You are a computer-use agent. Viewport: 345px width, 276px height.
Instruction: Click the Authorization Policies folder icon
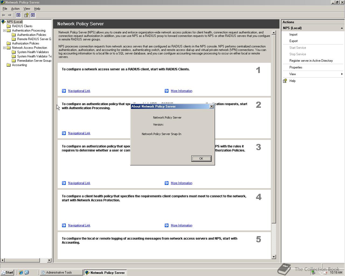tap(9, 43)
